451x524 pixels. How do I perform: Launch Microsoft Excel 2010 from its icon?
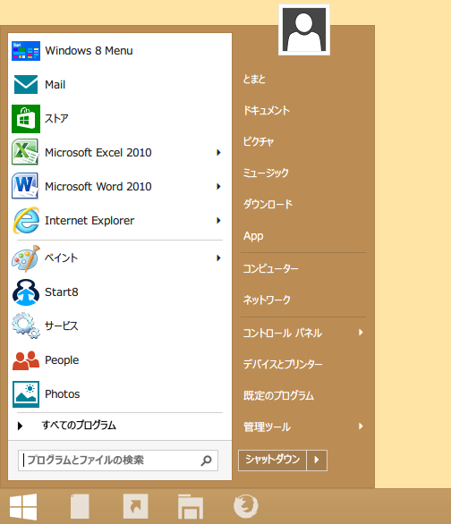point(25,152)
